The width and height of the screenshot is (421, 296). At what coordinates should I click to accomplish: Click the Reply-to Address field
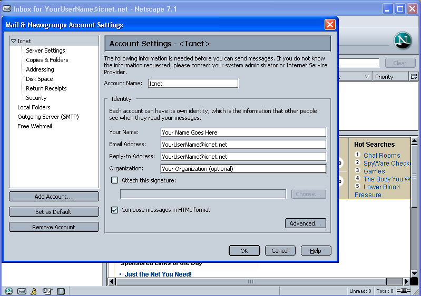(243, 157)
